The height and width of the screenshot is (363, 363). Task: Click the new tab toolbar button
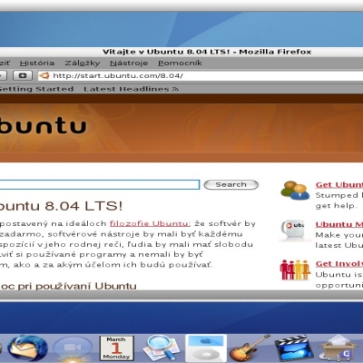tap(23, 75)
